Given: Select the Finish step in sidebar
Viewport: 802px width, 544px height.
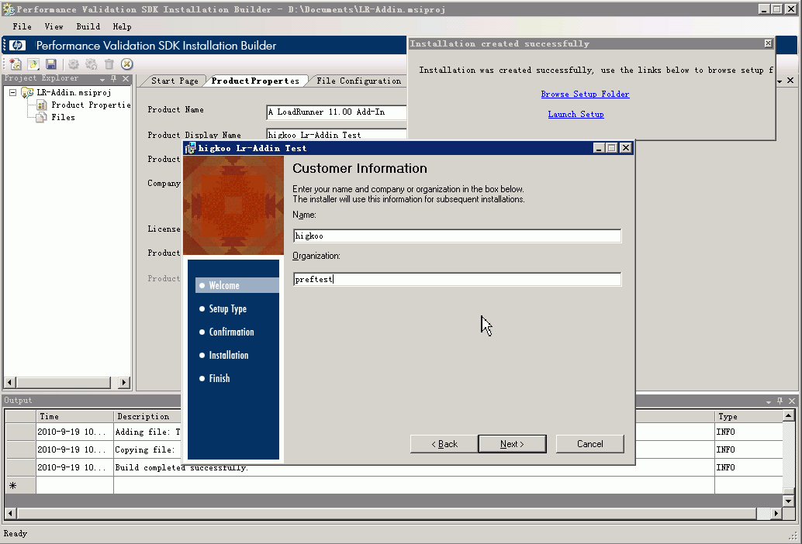Looking at the screenshot, I should coord(220,378).
